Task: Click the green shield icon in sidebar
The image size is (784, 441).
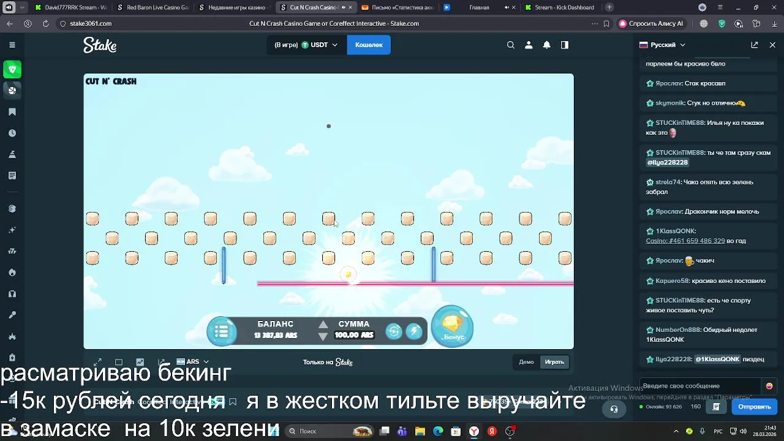Action: pos(12,69)
